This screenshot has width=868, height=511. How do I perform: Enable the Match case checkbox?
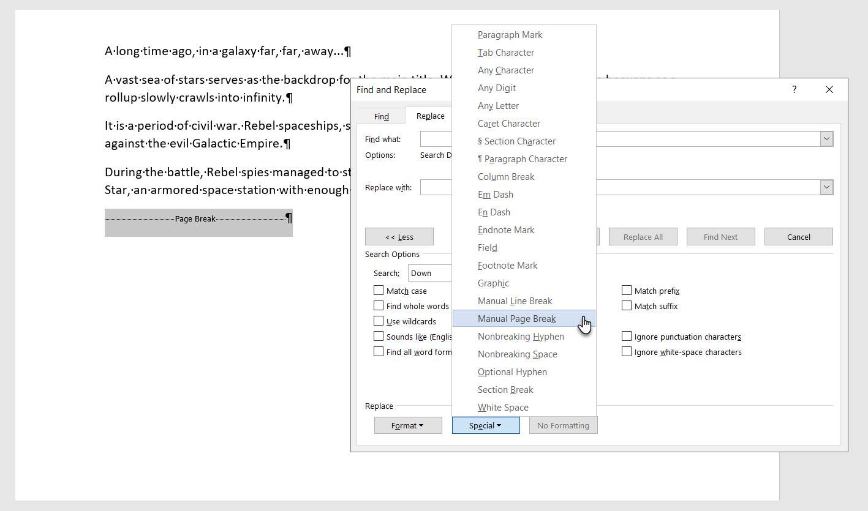click(379, 291)
